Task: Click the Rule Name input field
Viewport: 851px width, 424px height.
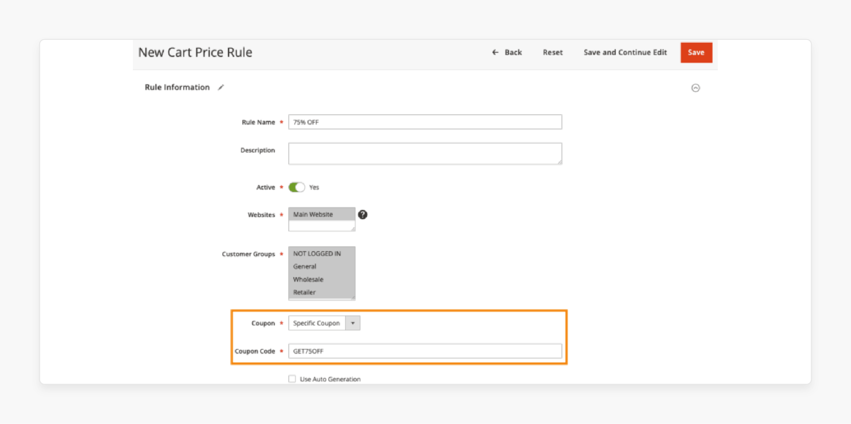Action: pos(425,122)
